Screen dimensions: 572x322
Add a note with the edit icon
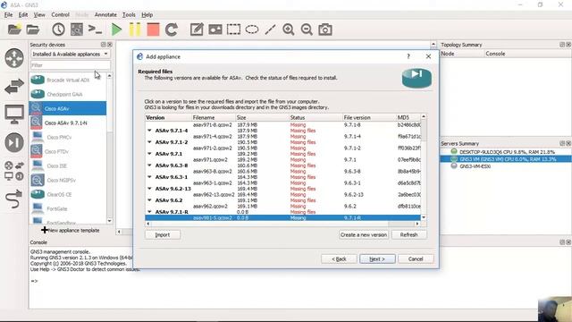click(197, 30)
